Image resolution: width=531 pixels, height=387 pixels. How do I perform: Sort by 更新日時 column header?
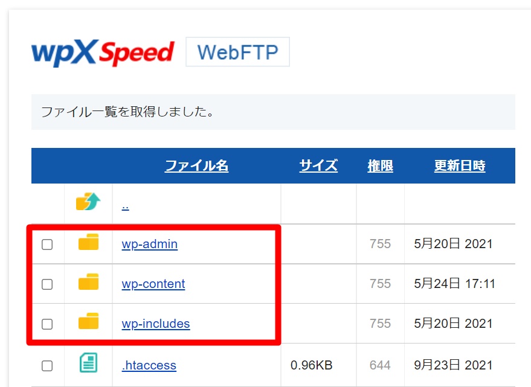[460, 165]
